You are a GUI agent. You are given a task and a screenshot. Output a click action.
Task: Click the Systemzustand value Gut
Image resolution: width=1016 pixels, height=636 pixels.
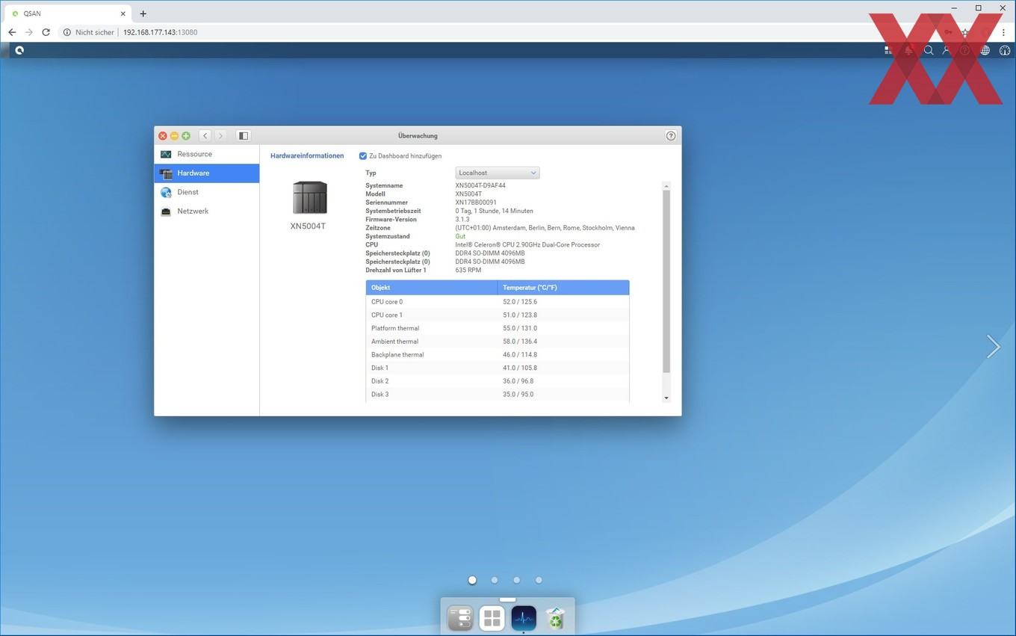point(460,236)
